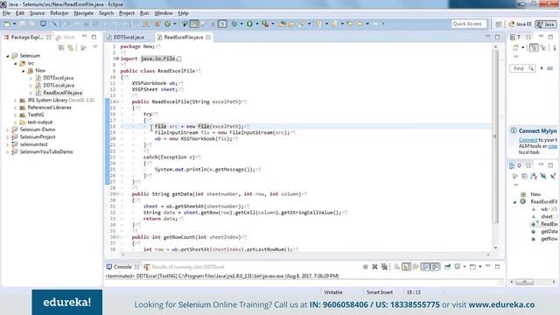Select the test-output folder
The width and height of the screenshot is (560, 315).
pyautogui.click(x=40, y=122)
